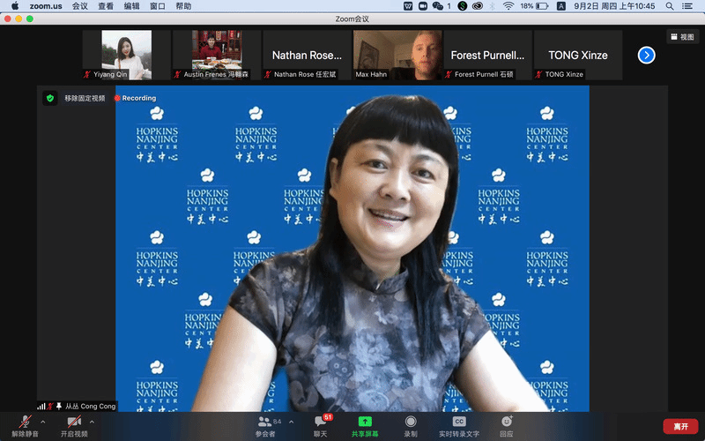Click the Zoom camera icon in menu bar
Image resolution: width=705 pixels, height=441 pixels.
(x=423, y=6)
